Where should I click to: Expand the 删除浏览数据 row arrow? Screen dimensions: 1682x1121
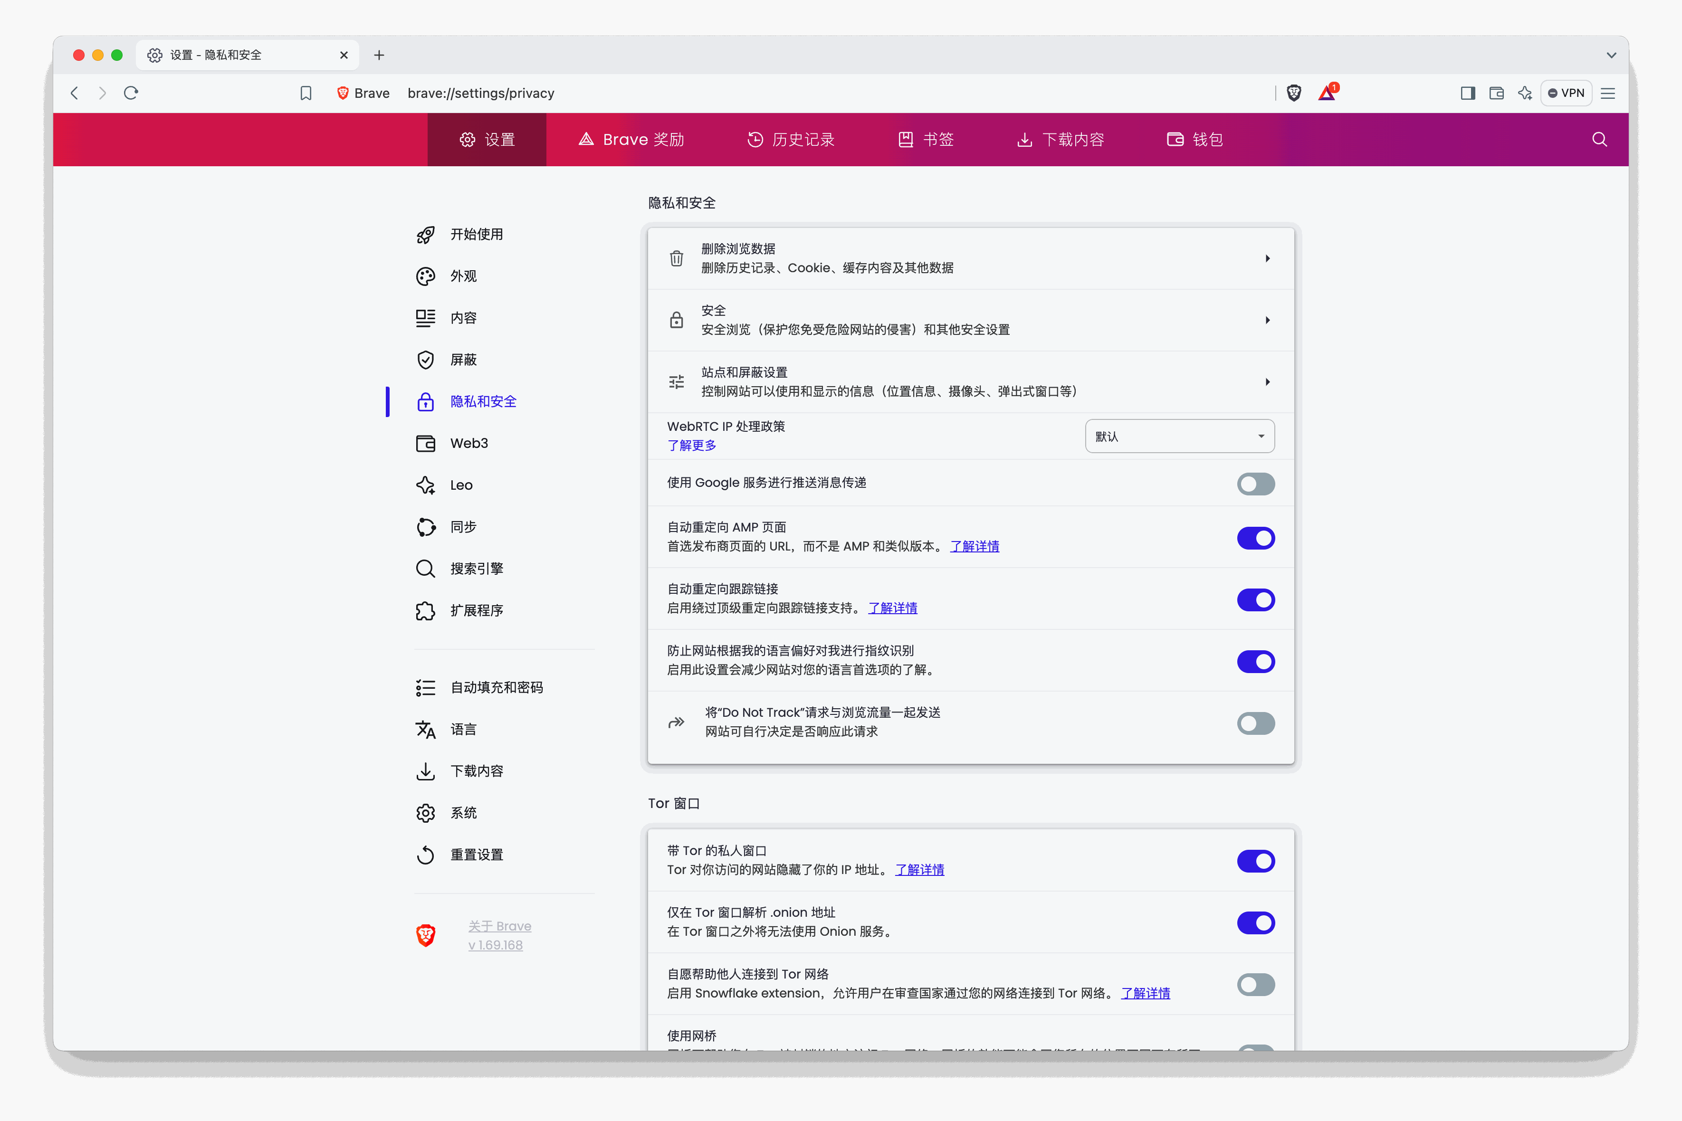1267,258
